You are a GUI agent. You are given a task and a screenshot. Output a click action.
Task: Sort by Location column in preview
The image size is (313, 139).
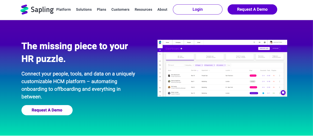tap(229, 70)
